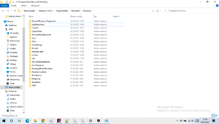
Task: Select the PackagedEventProviders folder
Action: (42, 69)
